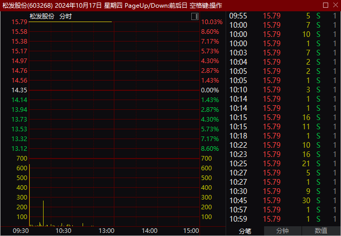Click the 分时 chart type label
The height and width of the screenshot is (236, 341).
click(x=65, y=16)
